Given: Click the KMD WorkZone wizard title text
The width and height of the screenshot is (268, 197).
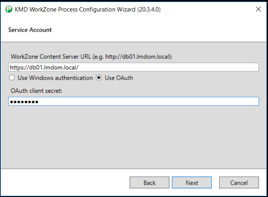Looking at the screenshot, I should point(88,10).
